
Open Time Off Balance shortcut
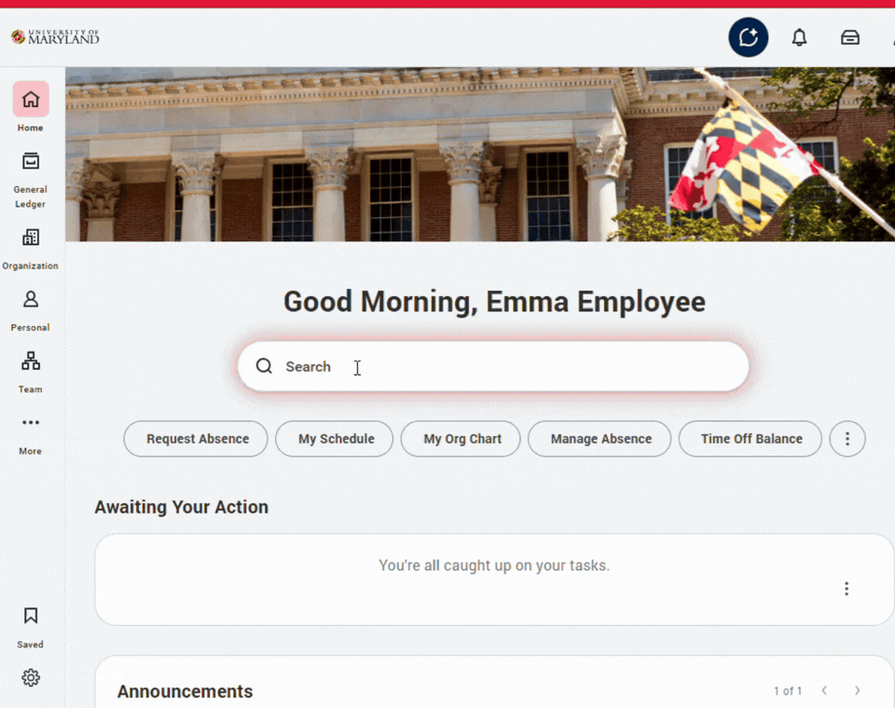[750, 439]
